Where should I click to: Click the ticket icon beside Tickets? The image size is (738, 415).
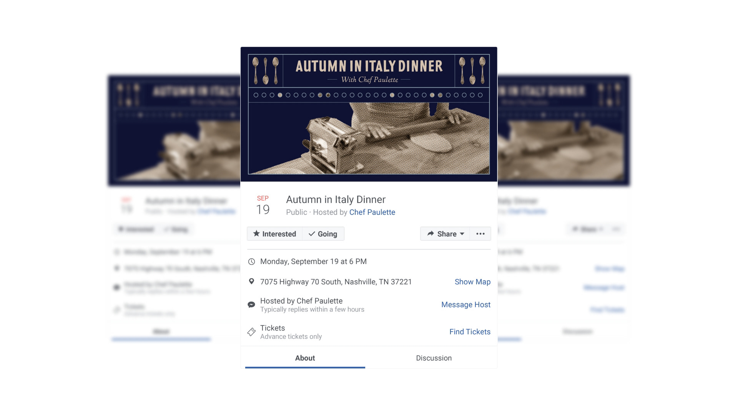click(x=251, y=332)
